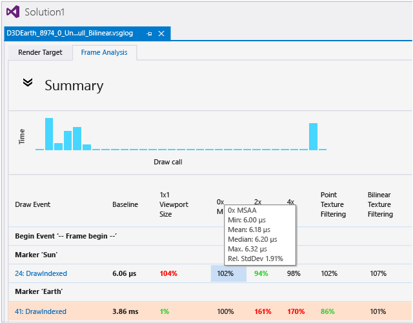Click the 101% cell in row 41

click(x=378, y=311)
